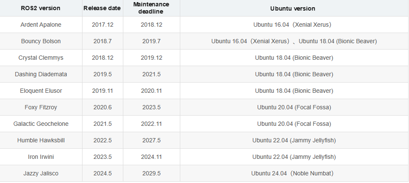Viewport: 409px width, 183px height.
Task: Click the Release date column header
Action: pos(102,8)
